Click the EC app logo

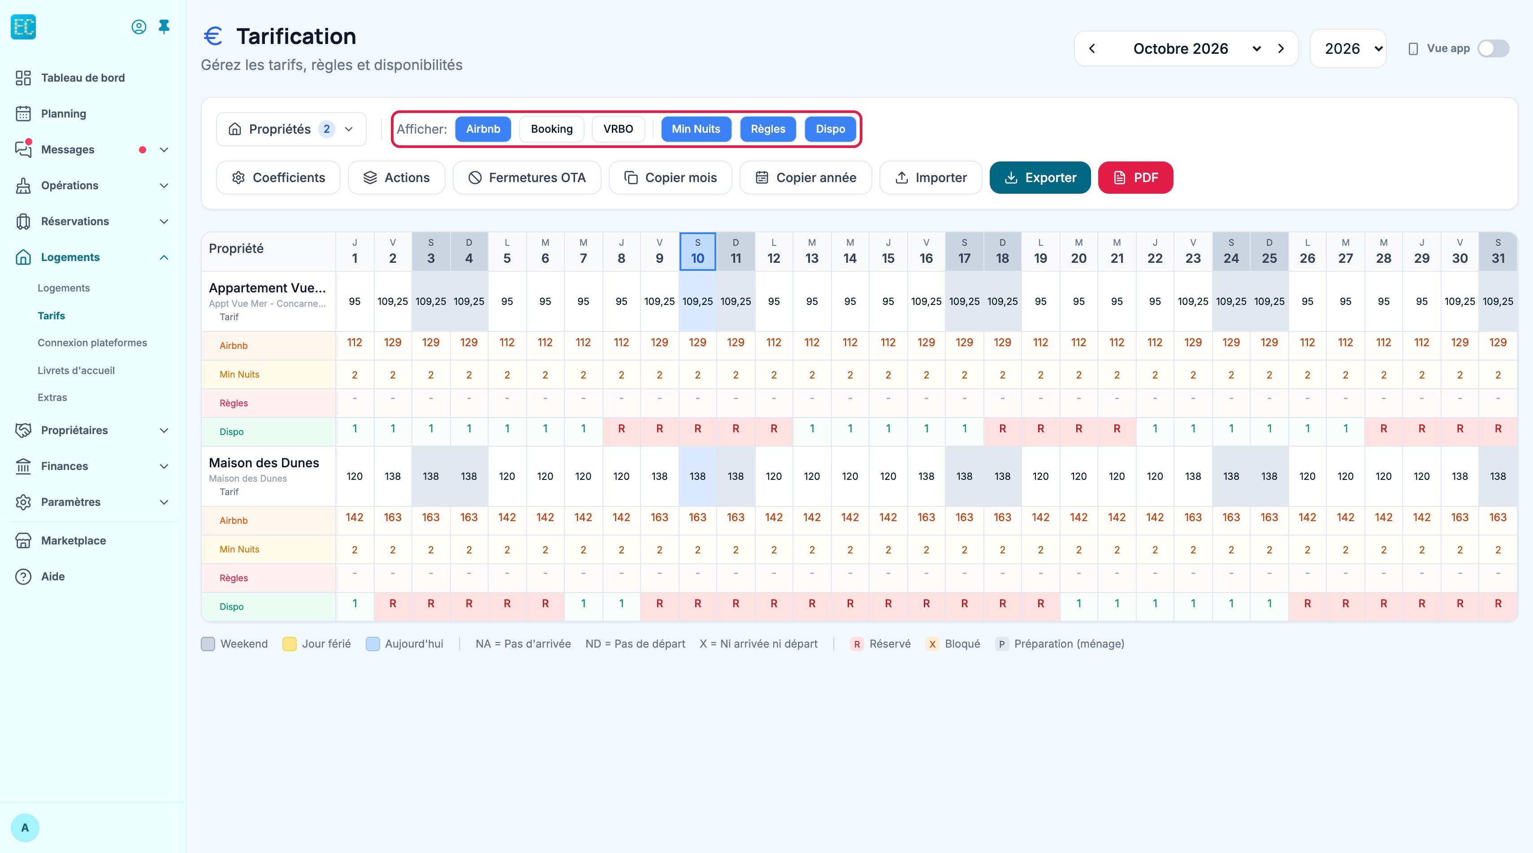[x=23, y=27]
